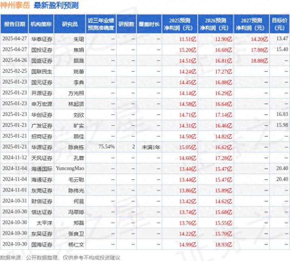Image resolution: width=290 pixels, height=261 pixels.
Task: Click analyst name 陈良栋
Action: tap(76, 147)
